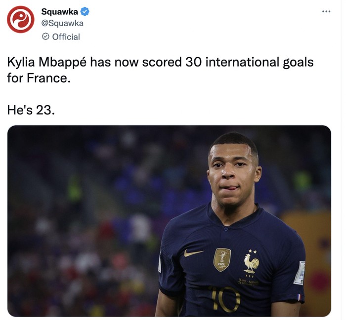
Task: Click the French flag on the sleeve cuff
Action: pyautogui.click(x=299, y=297)
